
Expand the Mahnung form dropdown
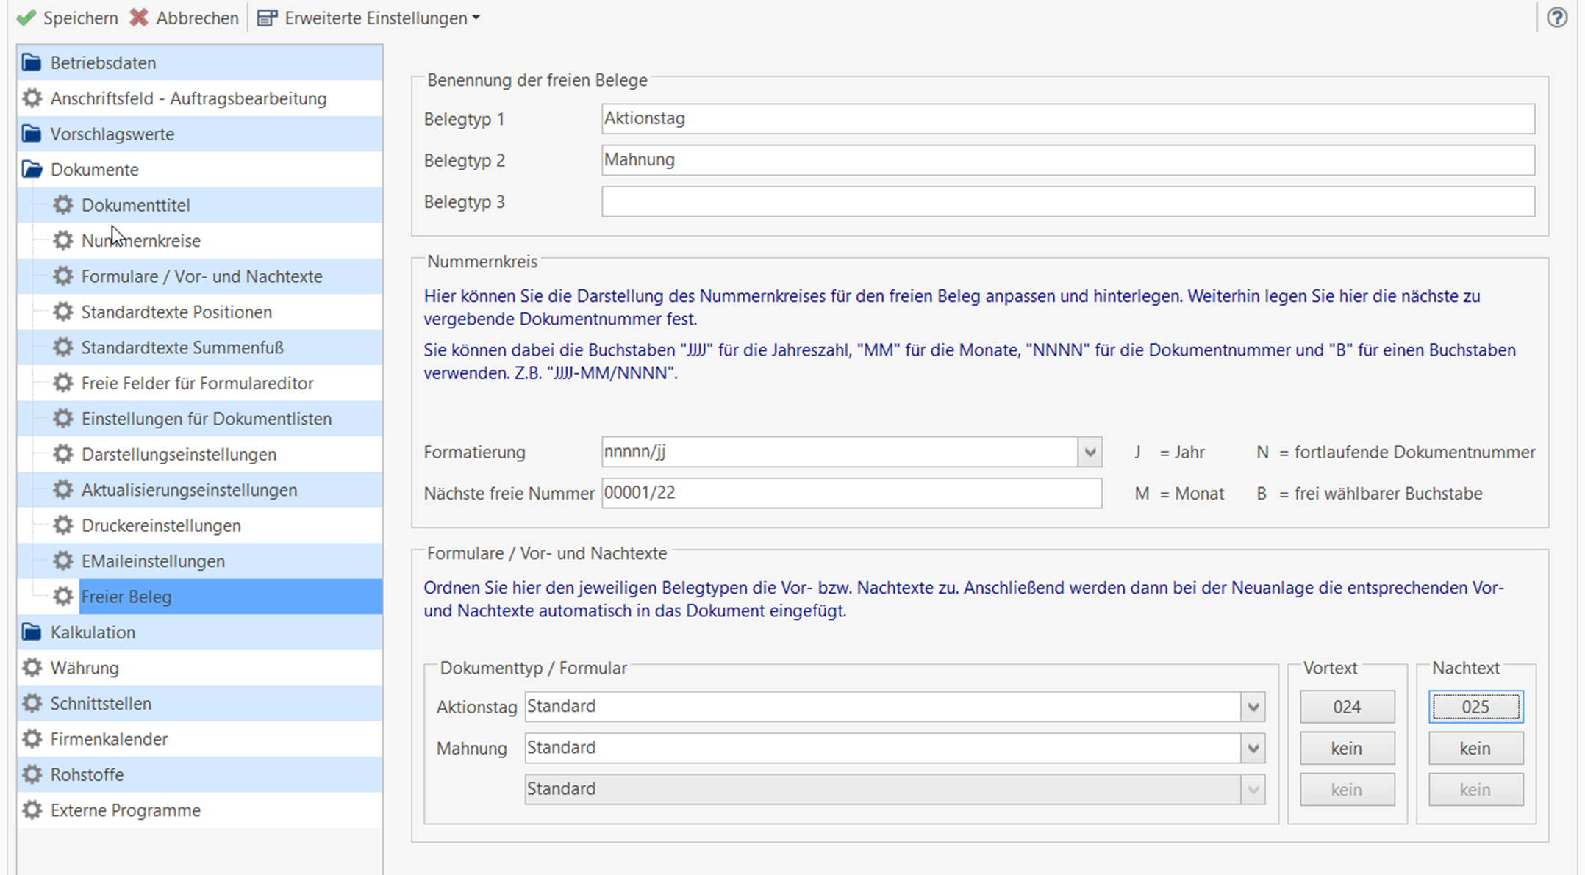point(1253,749)
